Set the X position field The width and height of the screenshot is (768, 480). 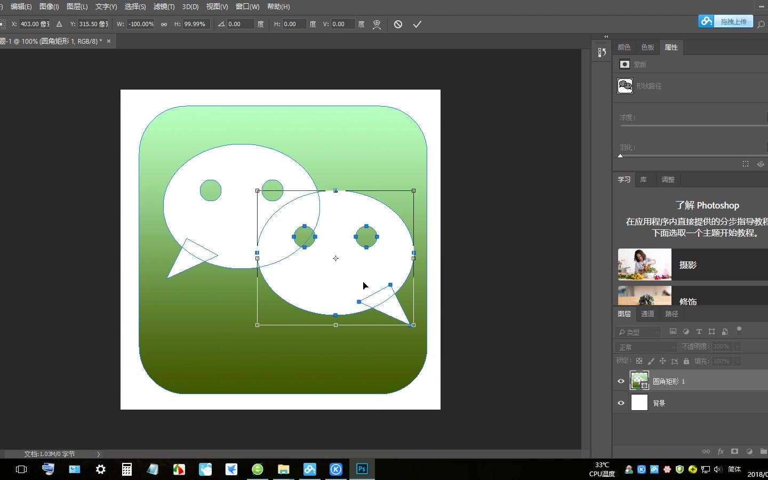[35, 24]
